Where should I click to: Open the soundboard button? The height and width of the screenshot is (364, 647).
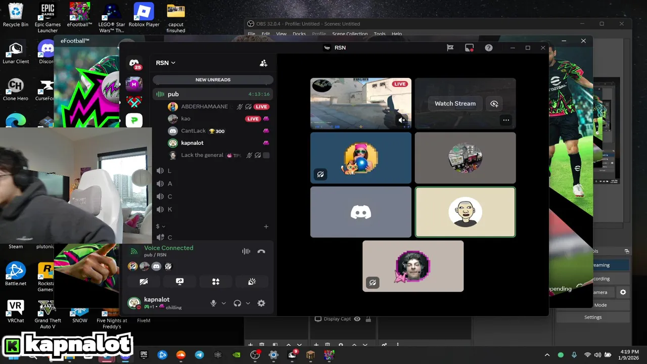[252, 282]
